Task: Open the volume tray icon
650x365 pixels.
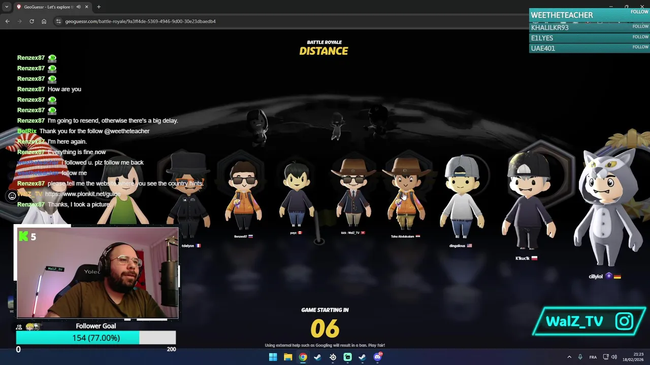Action: [x=614, y=357]
